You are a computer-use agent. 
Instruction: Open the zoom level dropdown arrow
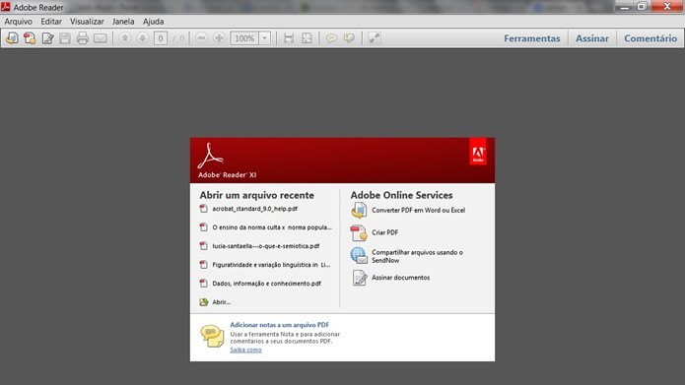point(265,38)
